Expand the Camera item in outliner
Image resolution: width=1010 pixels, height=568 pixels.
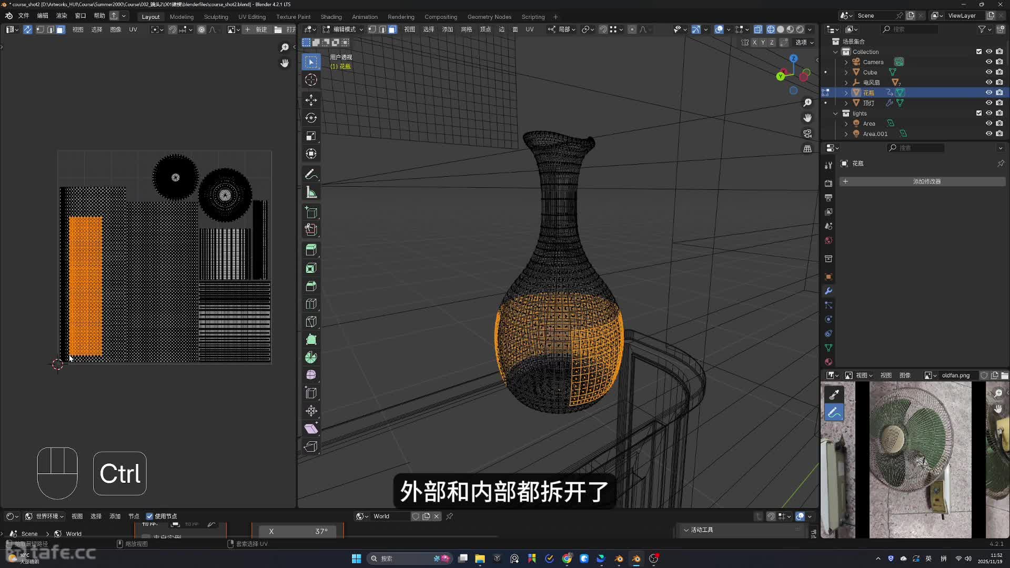(x=846, y=62)
